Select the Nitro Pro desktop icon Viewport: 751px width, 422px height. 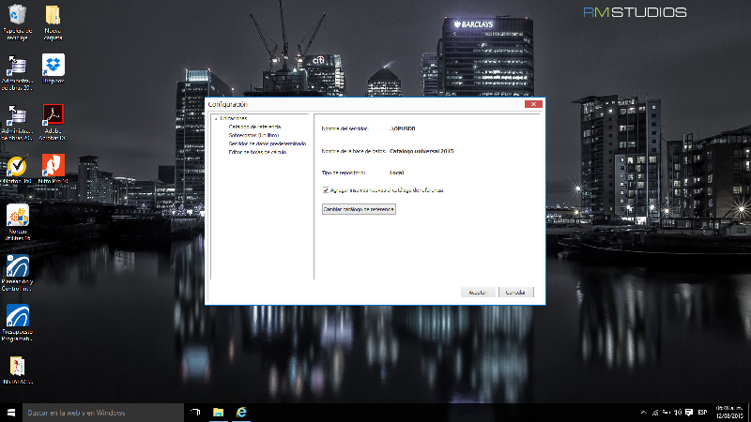click(54, 165)
